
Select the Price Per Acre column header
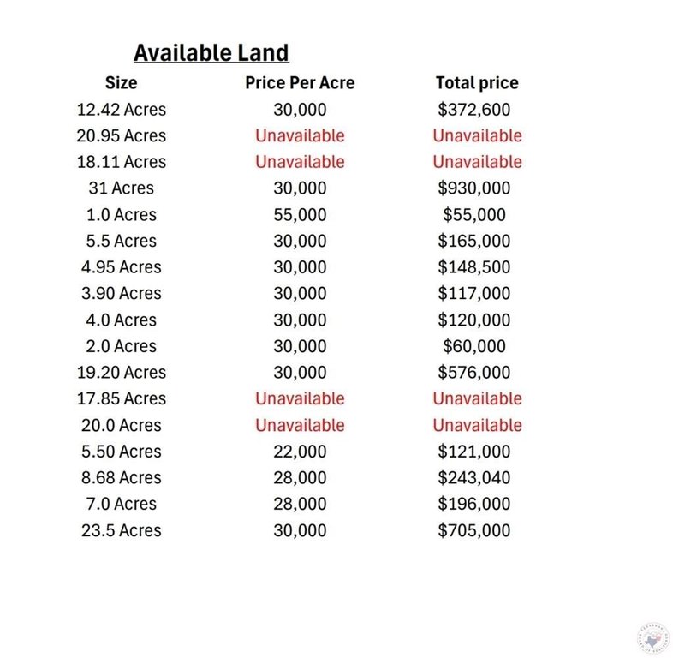click(x=300, y=83)
